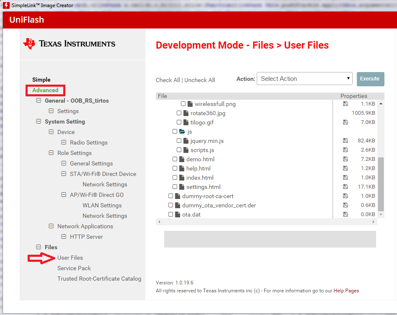Click the file list scroll-up arrow

pyautogui.click(x=381, y=103)
